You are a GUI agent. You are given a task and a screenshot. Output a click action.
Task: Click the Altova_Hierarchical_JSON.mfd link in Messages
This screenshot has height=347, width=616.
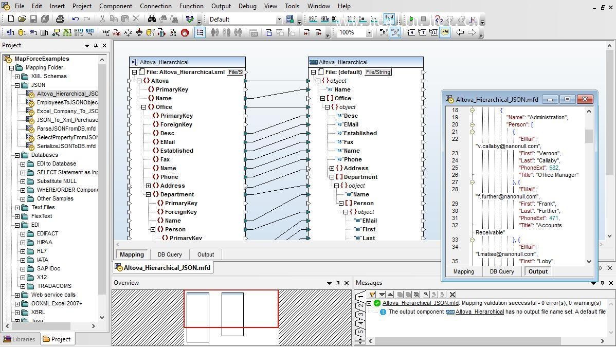(421, 303)
